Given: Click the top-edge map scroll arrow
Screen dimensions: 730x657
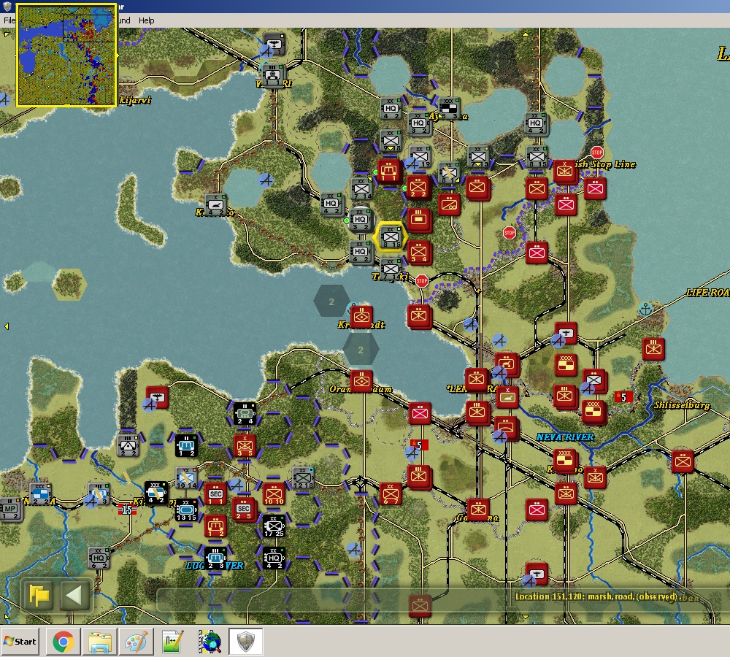Looking at the screenshot, I should (526, 34).
